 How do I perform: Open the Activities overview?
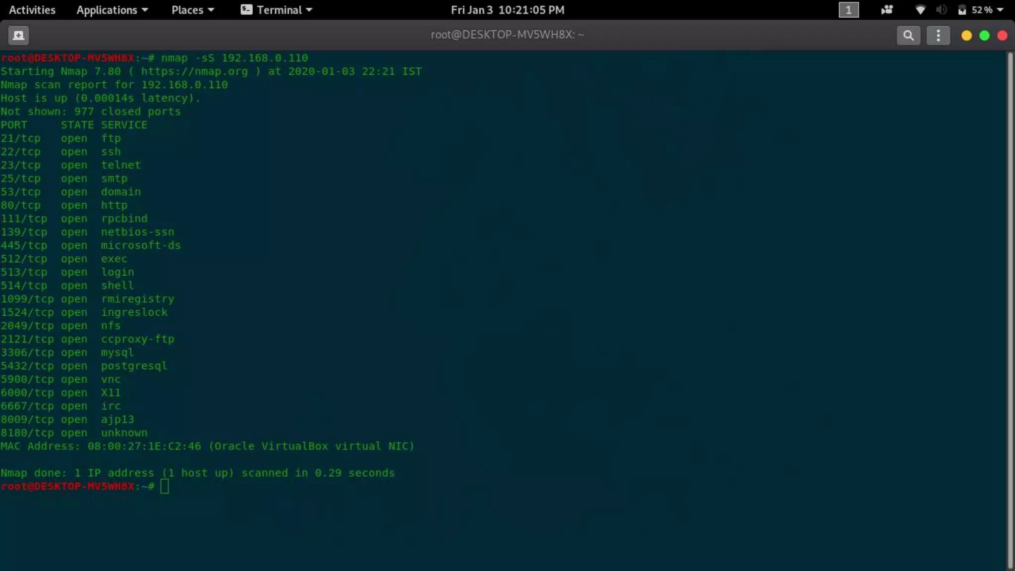(32, 10)
